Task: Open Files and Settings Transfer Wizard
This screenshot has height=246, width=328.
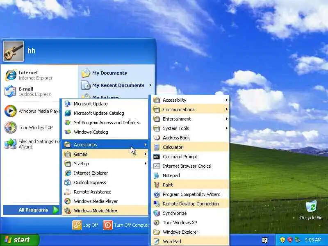Action: click(x=32, y=144)
